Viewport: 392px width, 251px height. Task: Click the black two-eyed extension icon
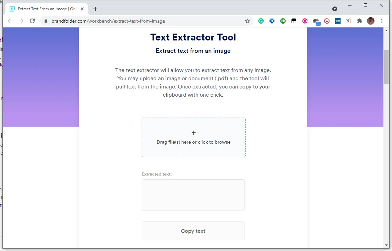(294, 21)
